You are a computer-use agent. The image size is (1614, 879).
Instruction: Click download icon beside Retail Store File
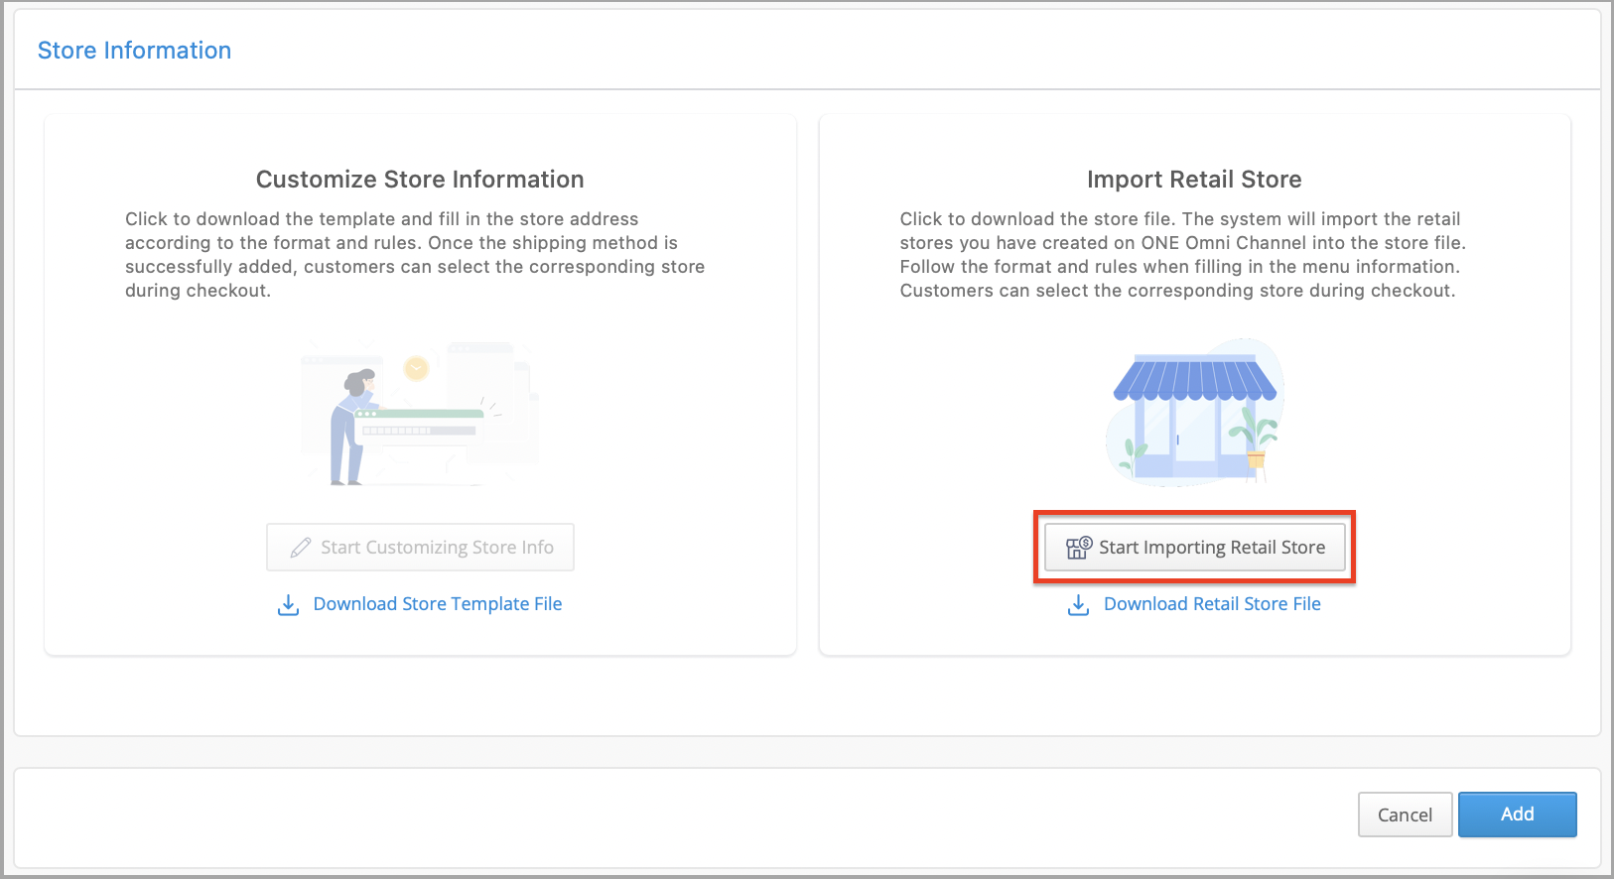[1078, 605]
